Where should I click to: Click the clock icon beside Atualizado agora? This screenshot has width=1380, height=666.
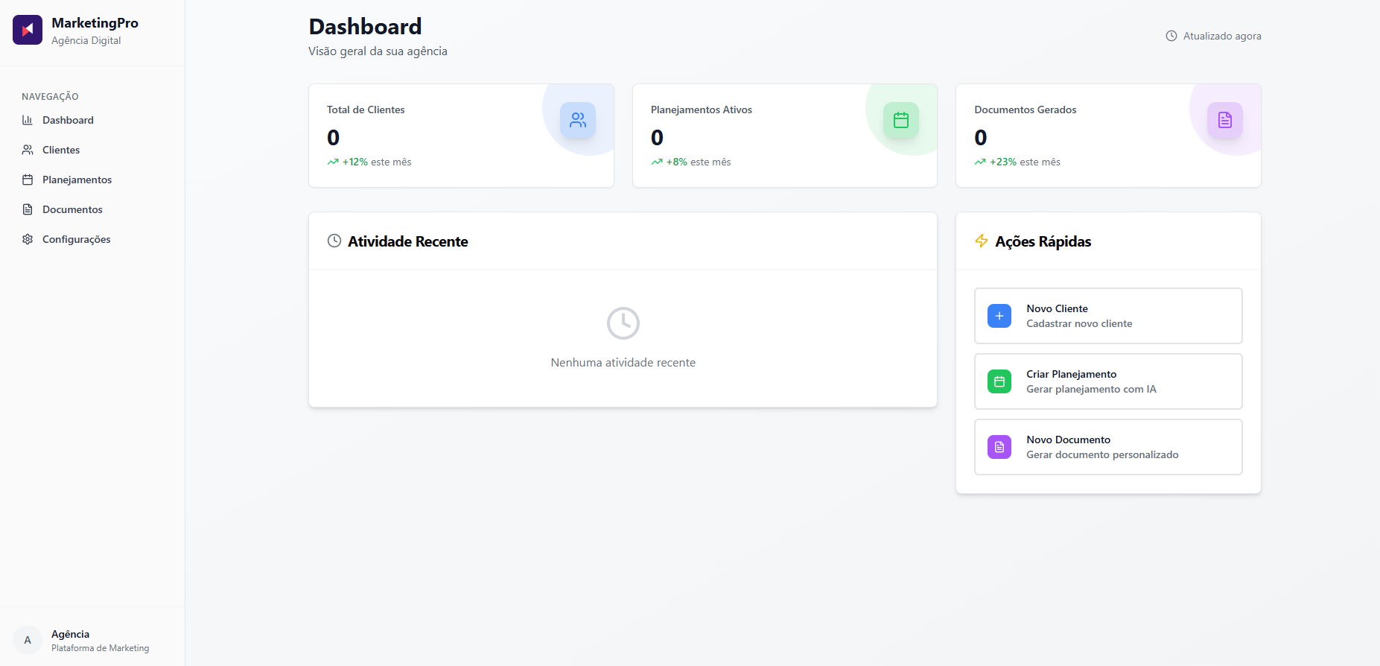click(1171, 36)
